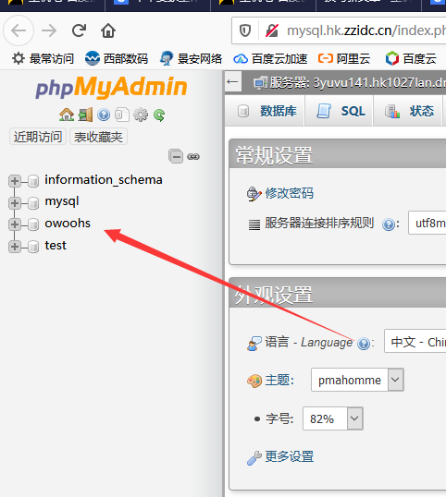446x497 pixels.
Task: Click the 近期访问 button
Action: [x=38, y=137]
